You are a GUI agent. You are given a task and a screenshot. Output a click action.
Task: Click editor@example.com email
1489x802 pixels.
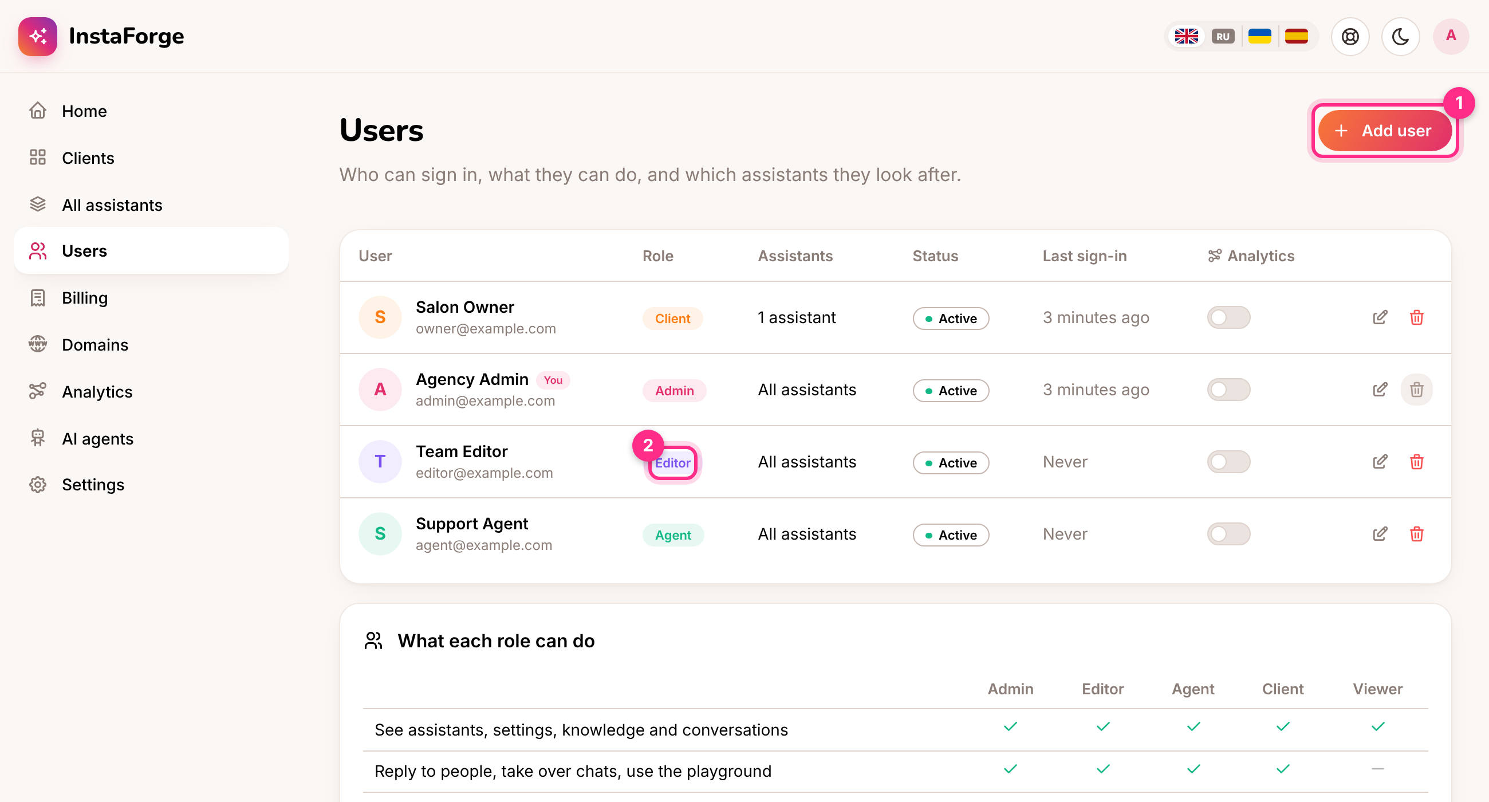(x=484, y=474)
